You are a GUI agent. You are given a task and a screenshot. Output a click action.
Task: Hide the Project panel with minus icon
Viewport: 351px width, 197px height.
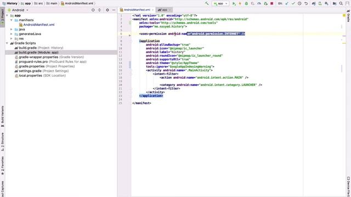coord(114,10)
